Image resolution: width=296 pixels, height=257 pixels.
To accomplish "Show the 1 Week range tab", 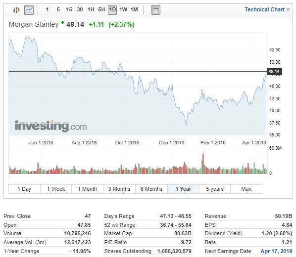I will click(56, 189).
